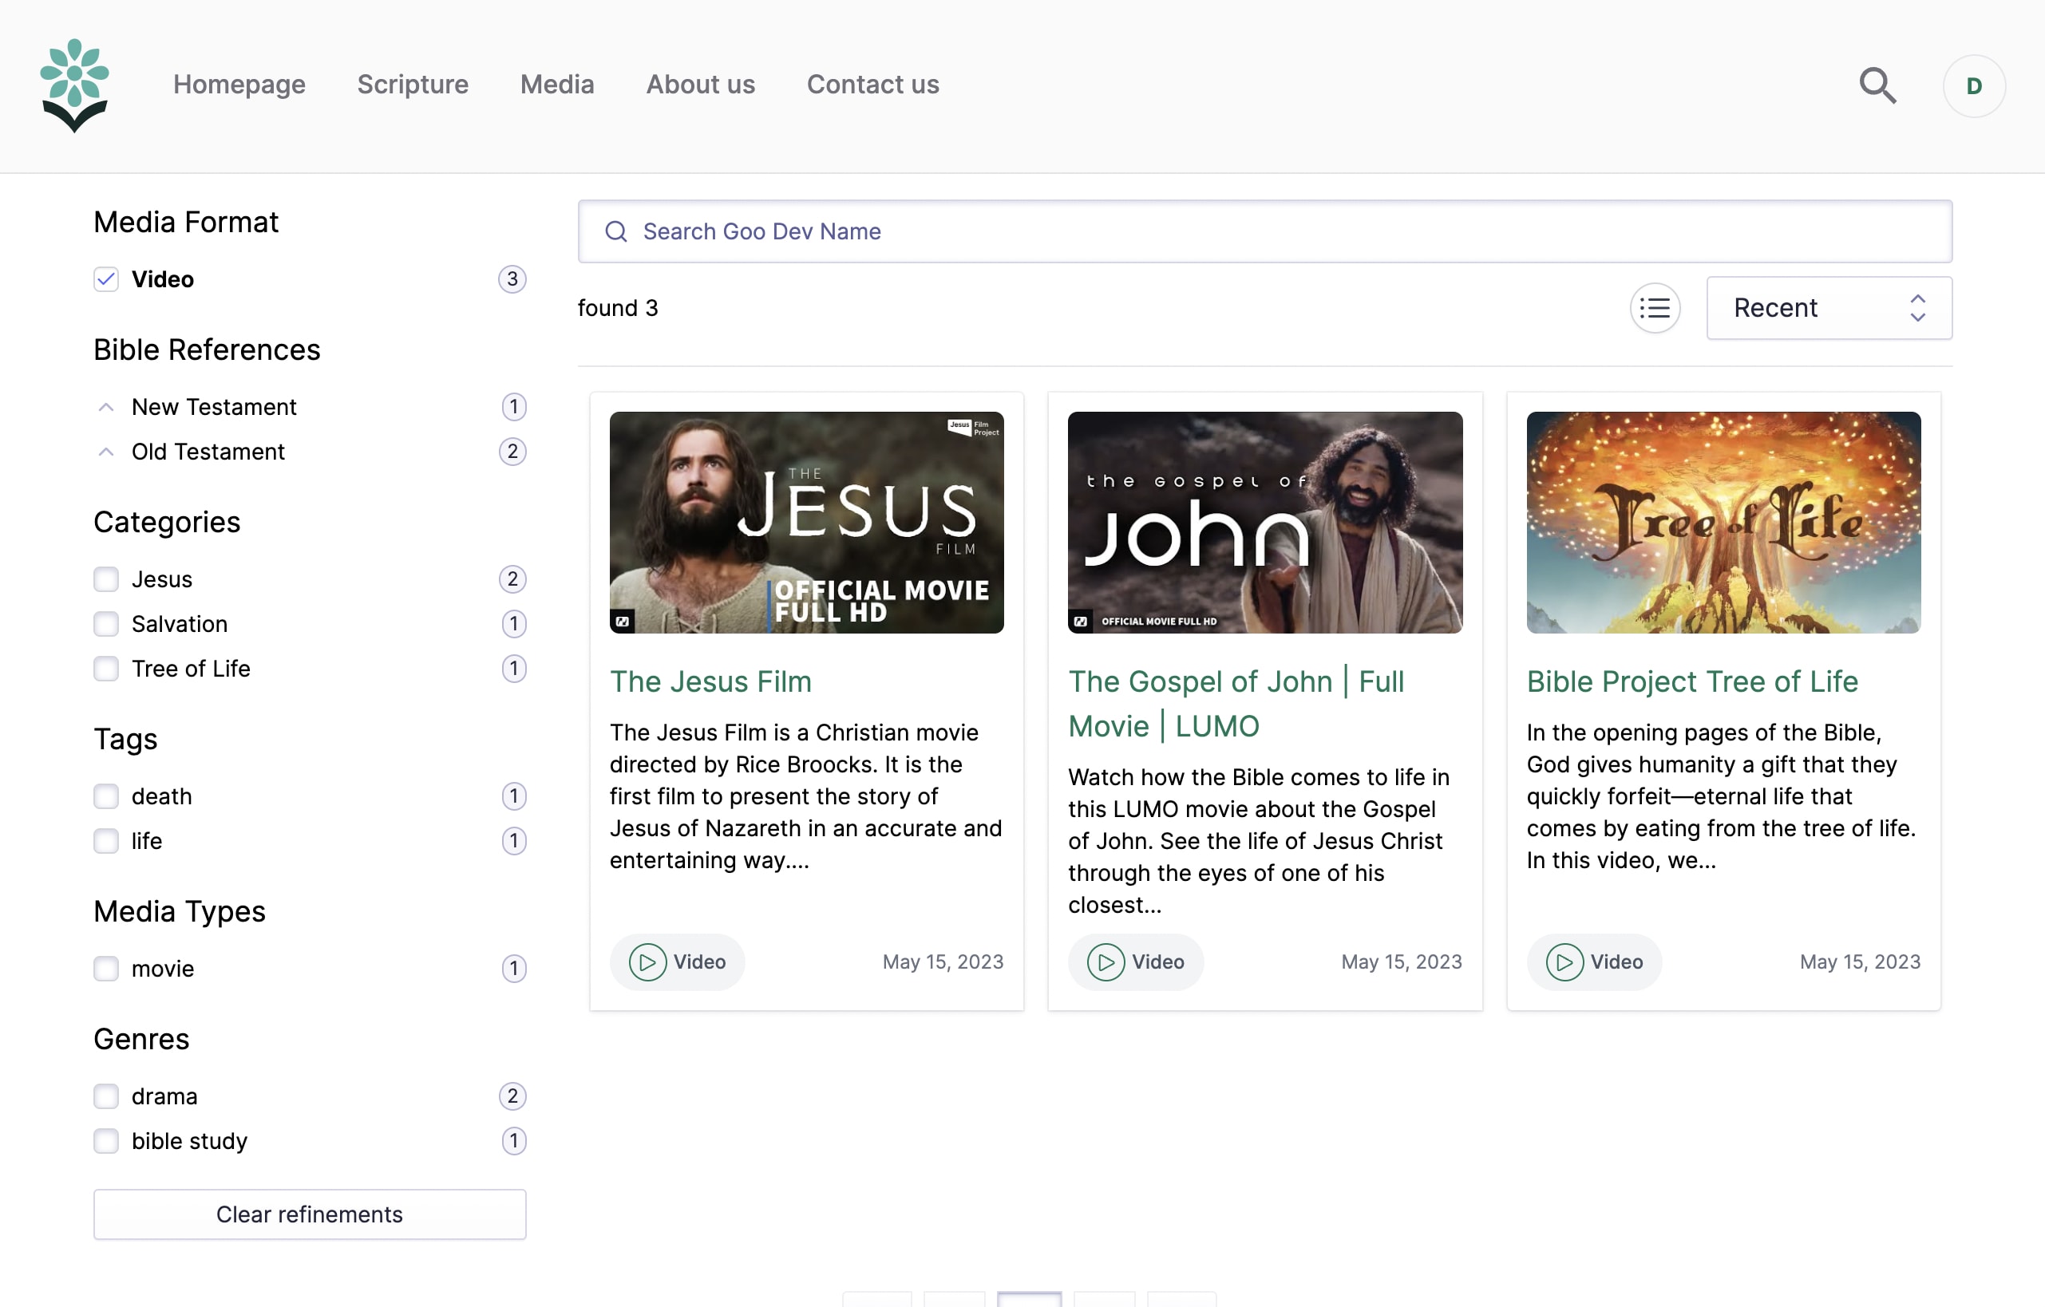Click the list view toggle icon
This screenshot has width=2045, height=1307.
pyautogui.click(x=1656, y=307)
